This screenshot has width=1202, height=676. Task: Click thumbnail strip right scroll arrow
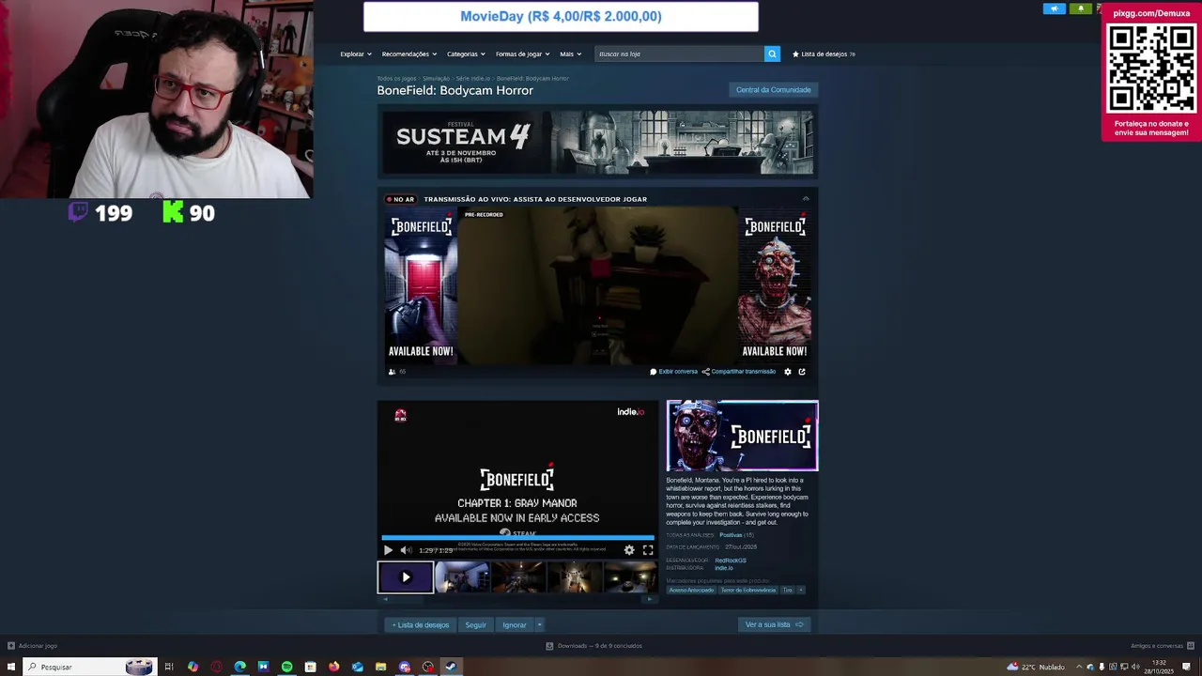[652, 599]
